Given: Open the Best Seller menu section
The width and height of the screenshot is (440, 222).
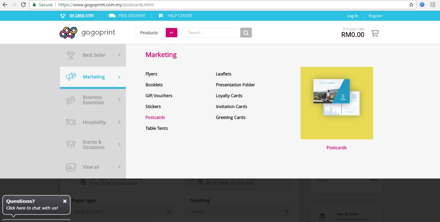Looking at the screenshot, I should 94,55.
